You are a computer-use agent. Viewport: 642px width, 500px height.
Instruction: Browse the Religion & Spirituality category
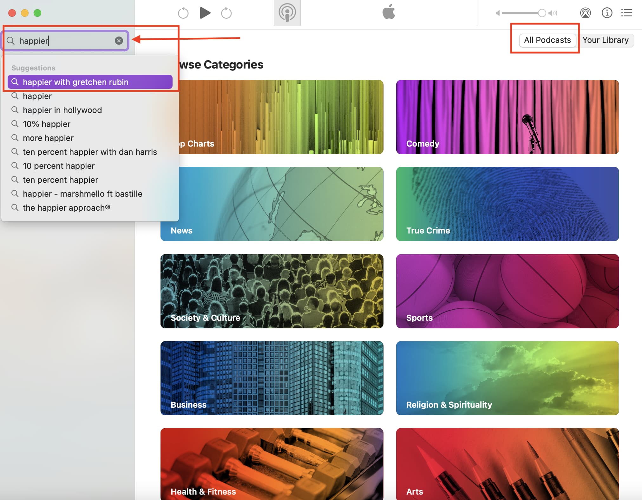[508, 378]
